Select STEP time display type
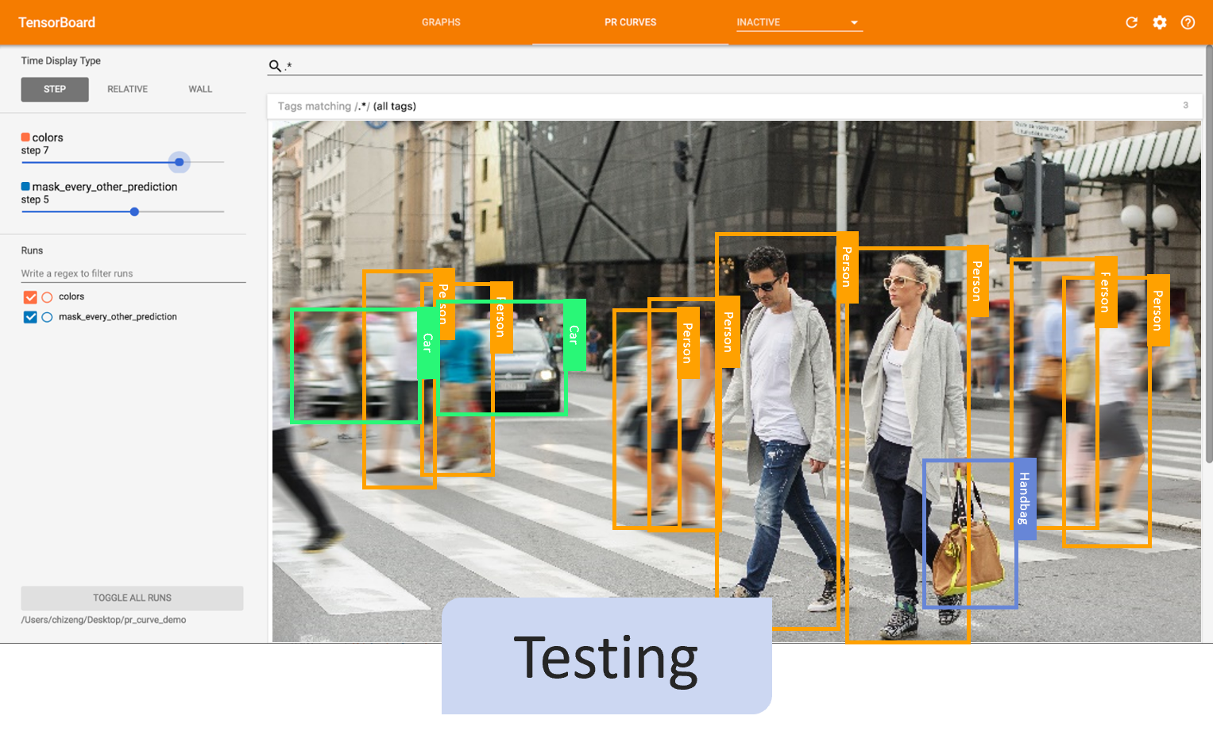Image resolution: width=1213 pixels, height=735 pixels. [55, 89]
